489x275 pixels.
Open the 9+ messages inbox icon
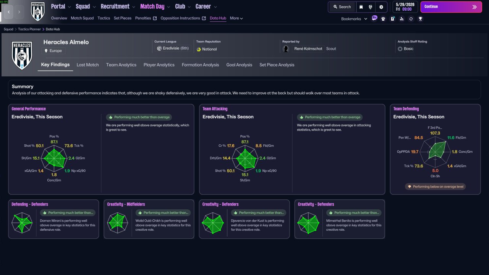pyautogui.click(x=374, y=18)
